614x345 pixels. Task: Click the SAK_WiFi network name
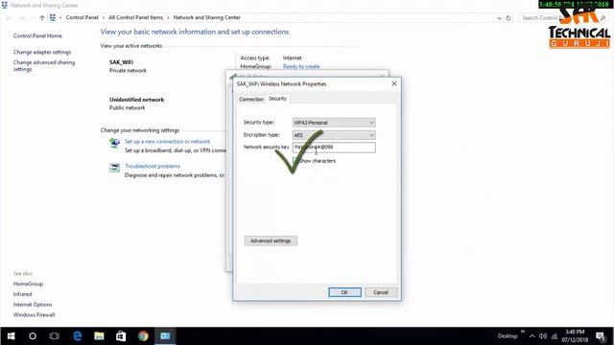pyautogui.click(x=121, y=62)
